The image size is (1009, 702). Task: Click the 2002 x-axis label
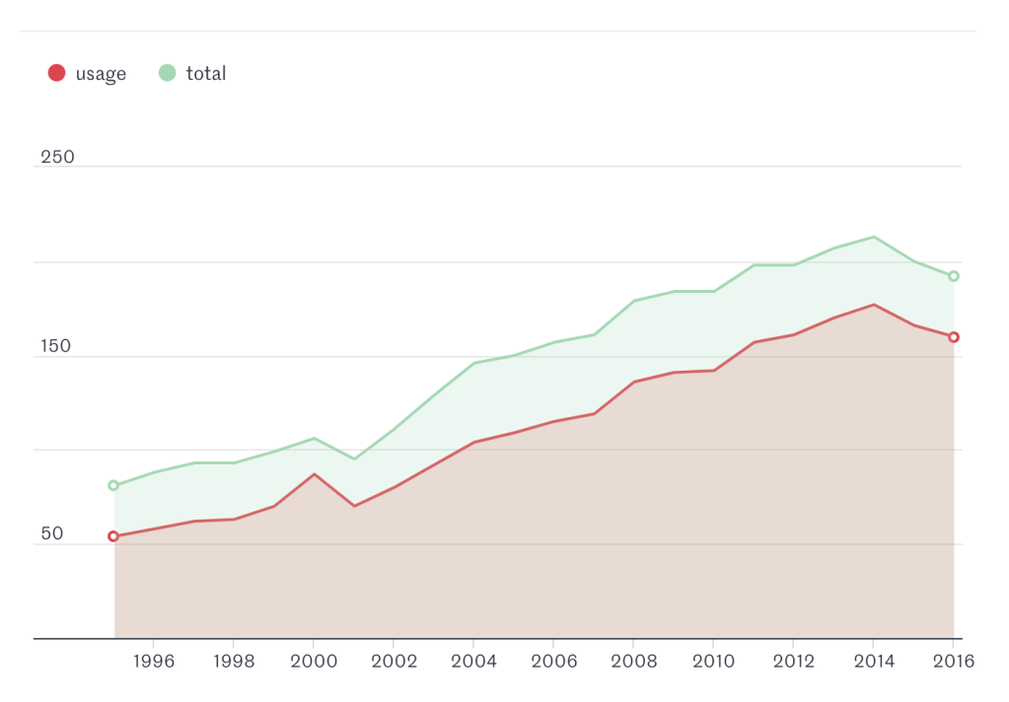click(x=394, y=662)
